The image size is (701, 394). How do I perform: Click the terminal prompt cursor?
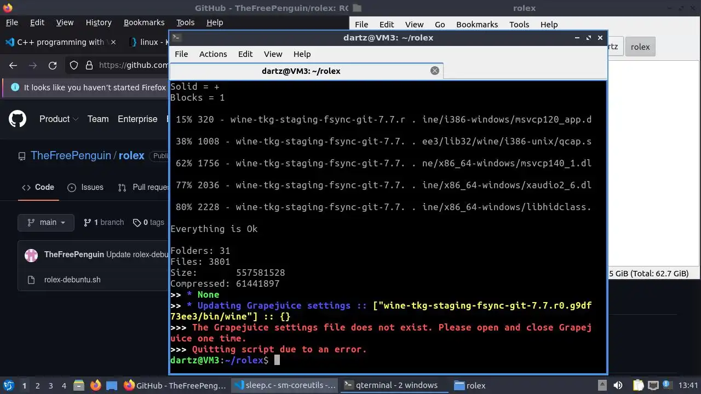point(277,360)
